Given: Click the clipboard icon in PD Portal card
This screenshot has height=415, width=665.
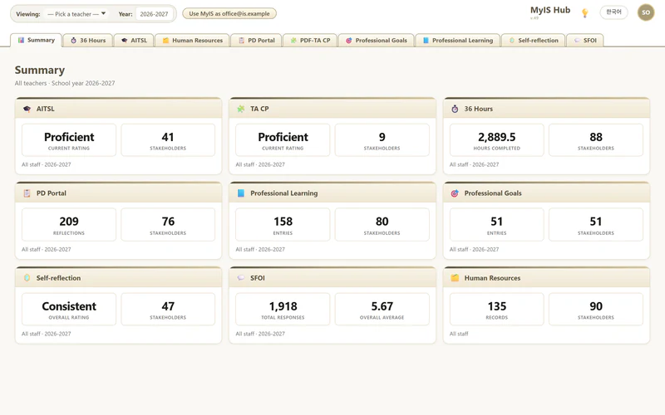Looking at the screenshot, I should (27, 193).
